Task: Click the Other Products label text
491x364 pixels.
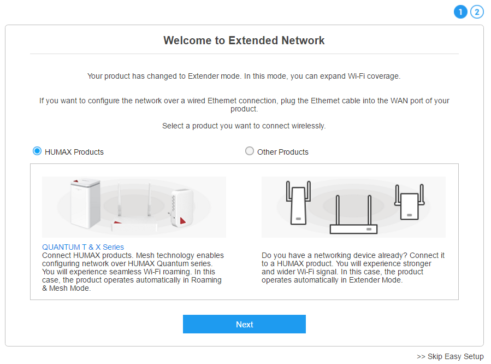Action: 283,152
